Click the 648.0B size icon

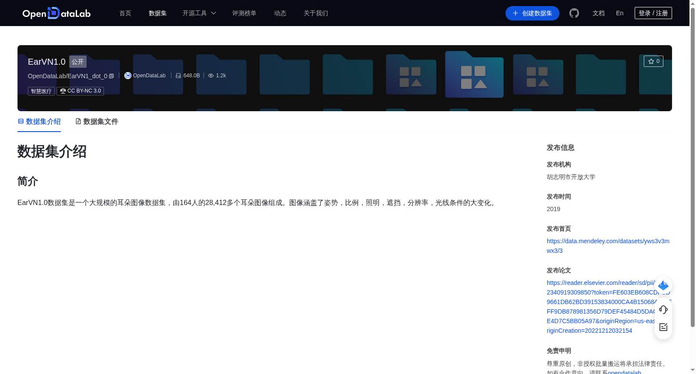[178, 76]
